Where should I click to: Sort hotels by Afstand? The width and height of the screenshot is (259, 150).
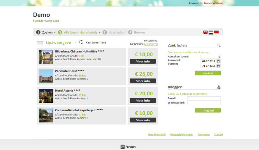coord(148,44)
